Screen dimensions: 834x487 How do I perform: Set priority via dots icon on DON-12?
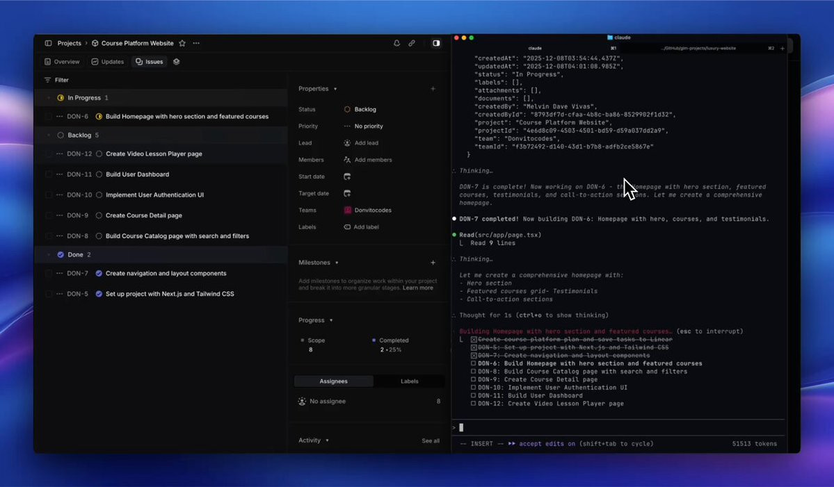(60, 154)
